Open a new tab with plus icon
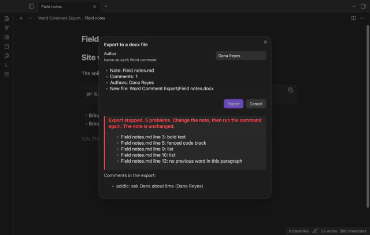 click(x=106, y=6)
